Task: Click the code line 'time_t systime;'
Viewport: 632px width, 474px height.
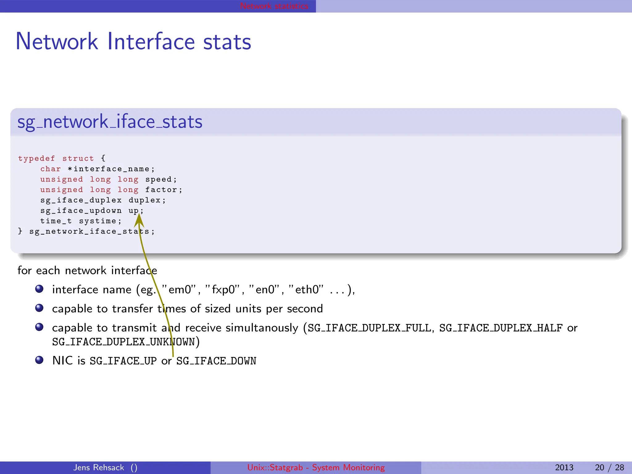Action: pos(81,221)
